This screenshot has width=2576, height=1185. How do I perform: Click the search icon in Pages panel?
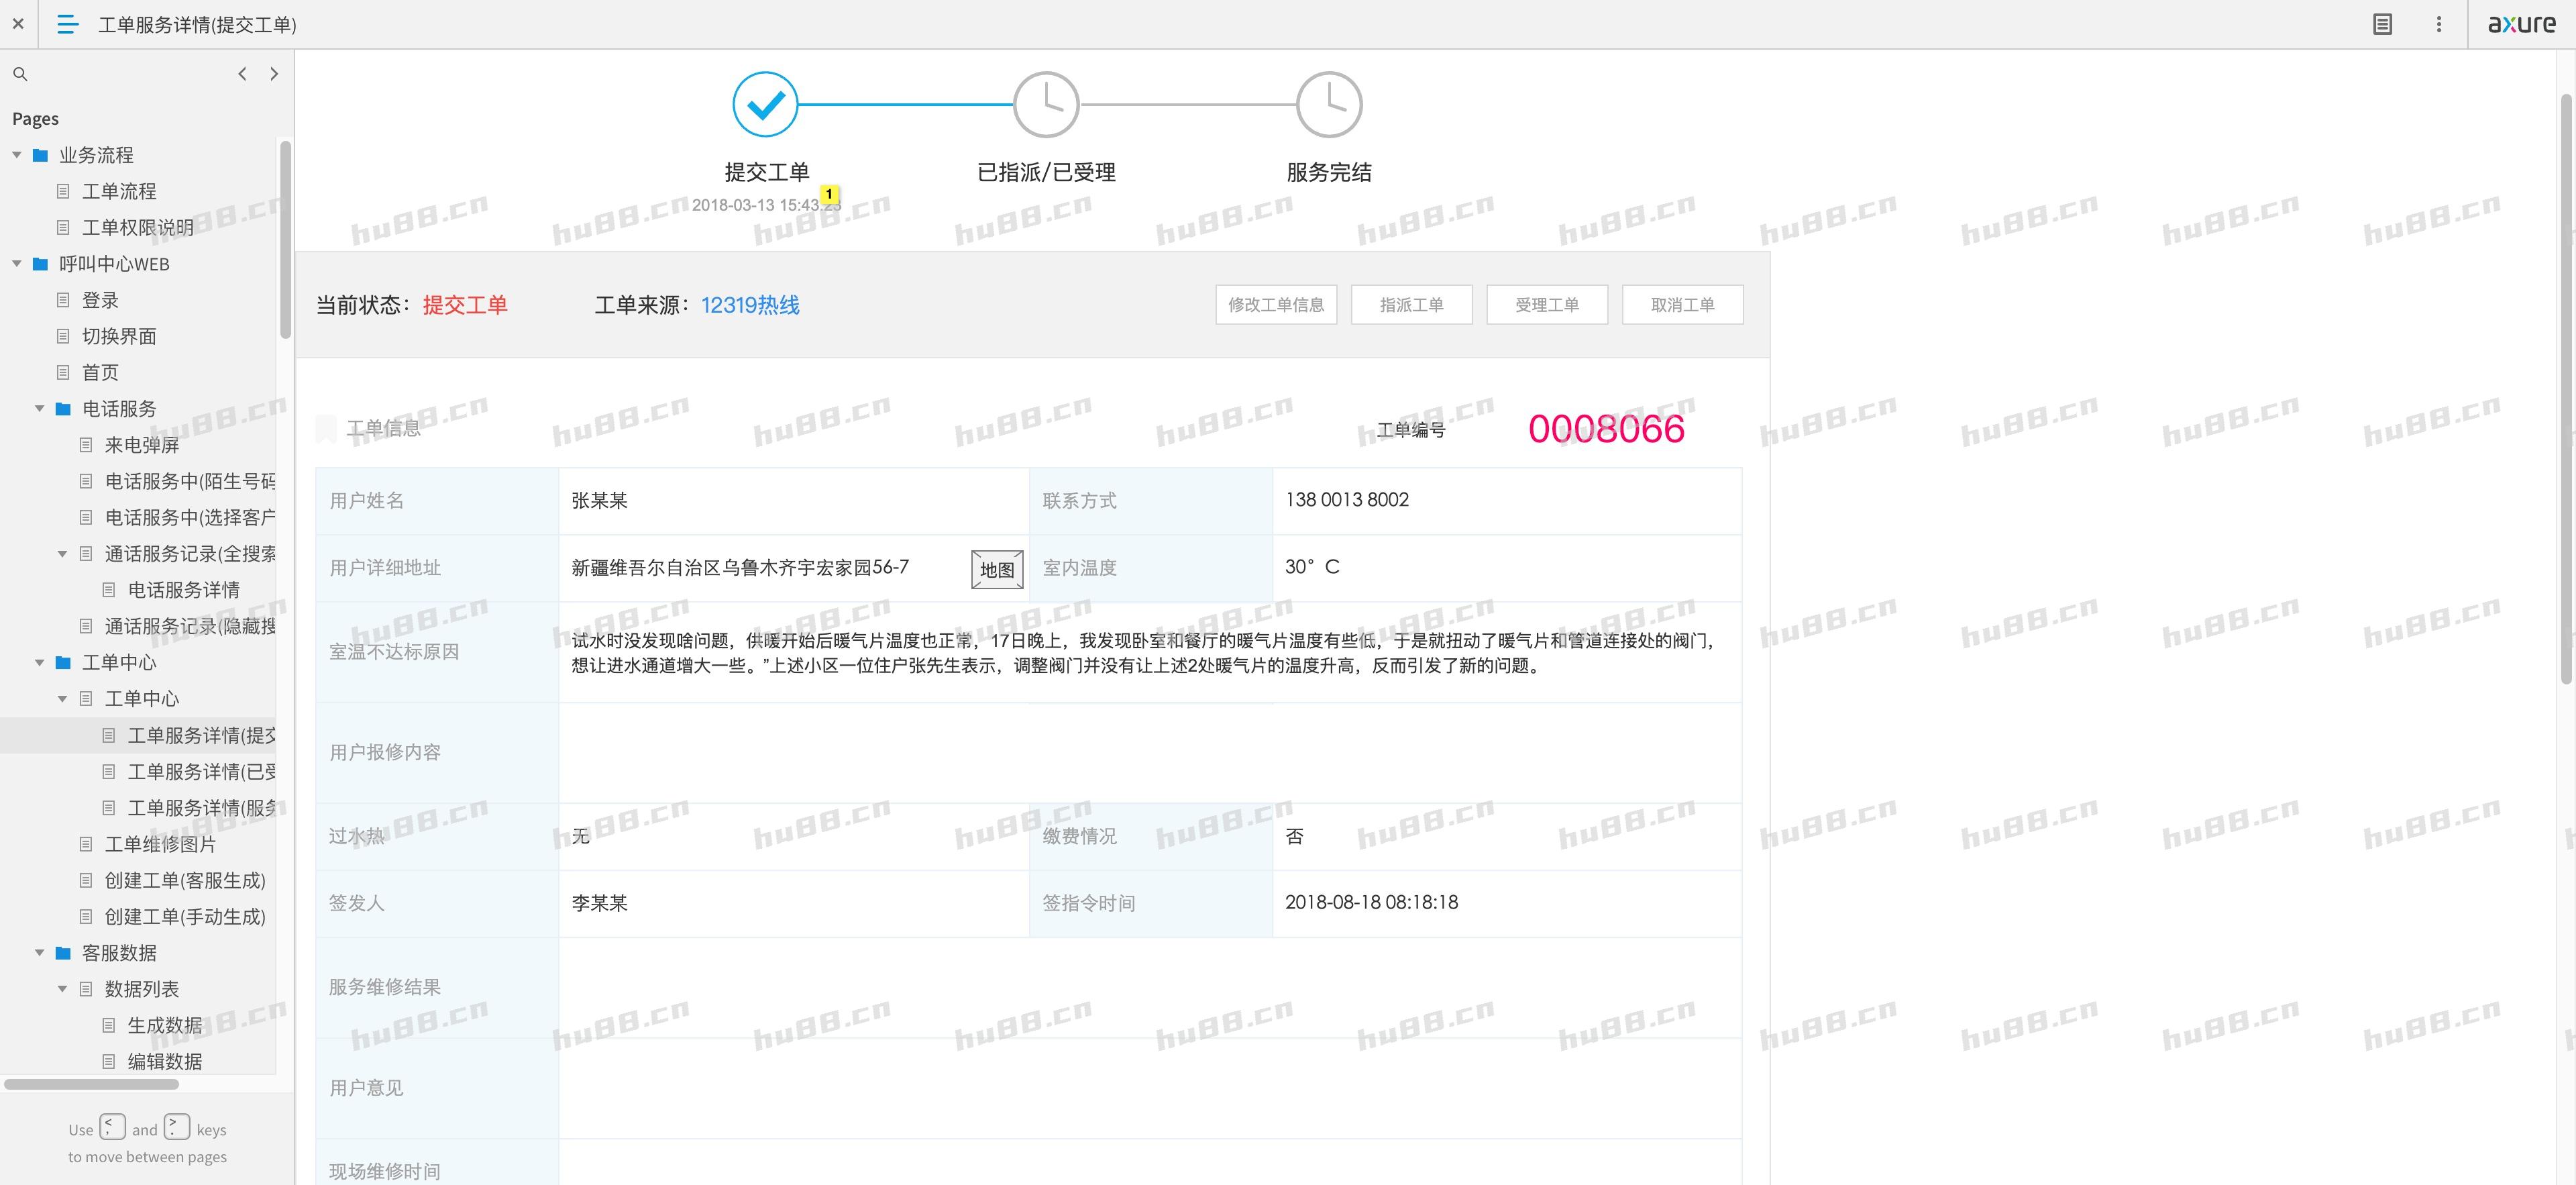pyautogui.click(x=20, y=74)
